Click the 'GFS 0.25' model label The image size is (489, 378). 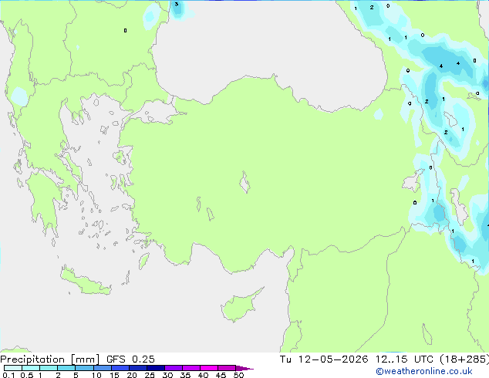coord(130,359)
